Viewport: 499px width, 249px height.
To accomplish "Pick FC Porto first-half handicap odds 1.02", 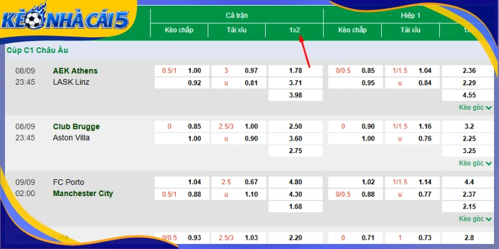I will click(356, 182).
